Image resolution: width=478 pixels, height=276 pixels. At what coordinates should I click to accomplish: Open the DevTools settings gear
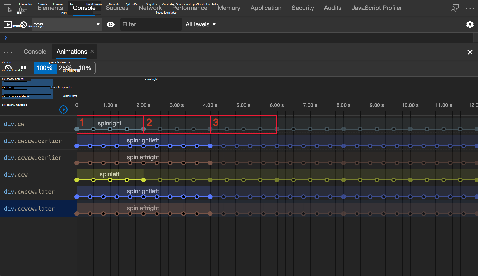click(x=470, y=24)
